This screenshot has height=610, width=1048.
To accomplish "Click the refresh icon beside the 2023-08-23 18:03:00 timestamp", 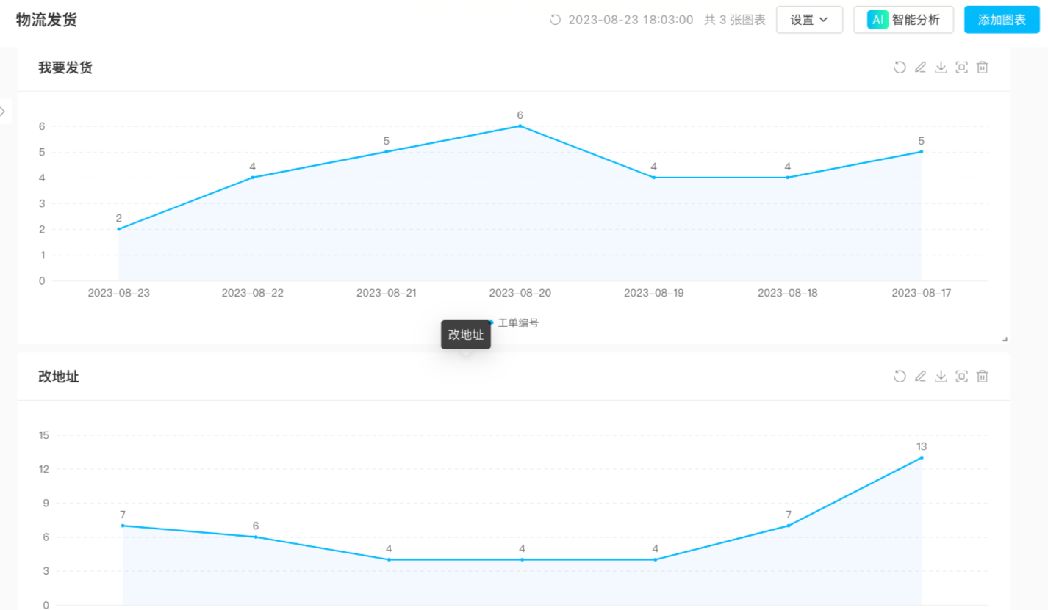I will (x=556, y=20).
